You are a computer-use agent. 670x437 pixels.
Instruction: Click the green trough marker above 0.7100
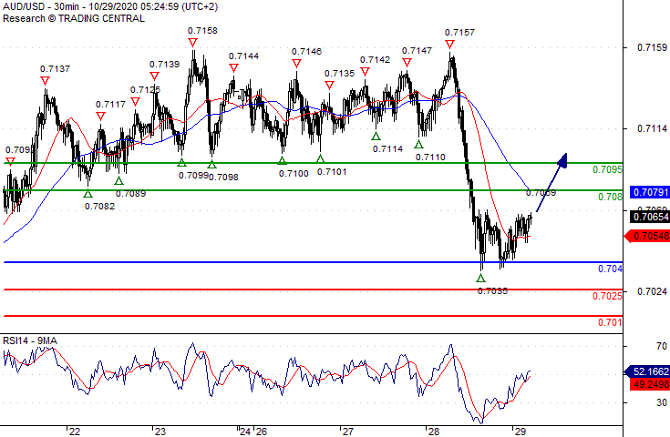282,160
